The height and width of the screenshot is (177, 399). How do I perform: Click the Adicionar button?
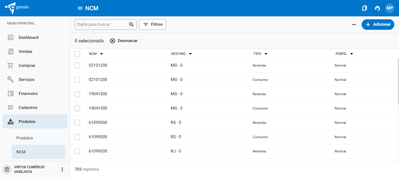click(378, 25)
